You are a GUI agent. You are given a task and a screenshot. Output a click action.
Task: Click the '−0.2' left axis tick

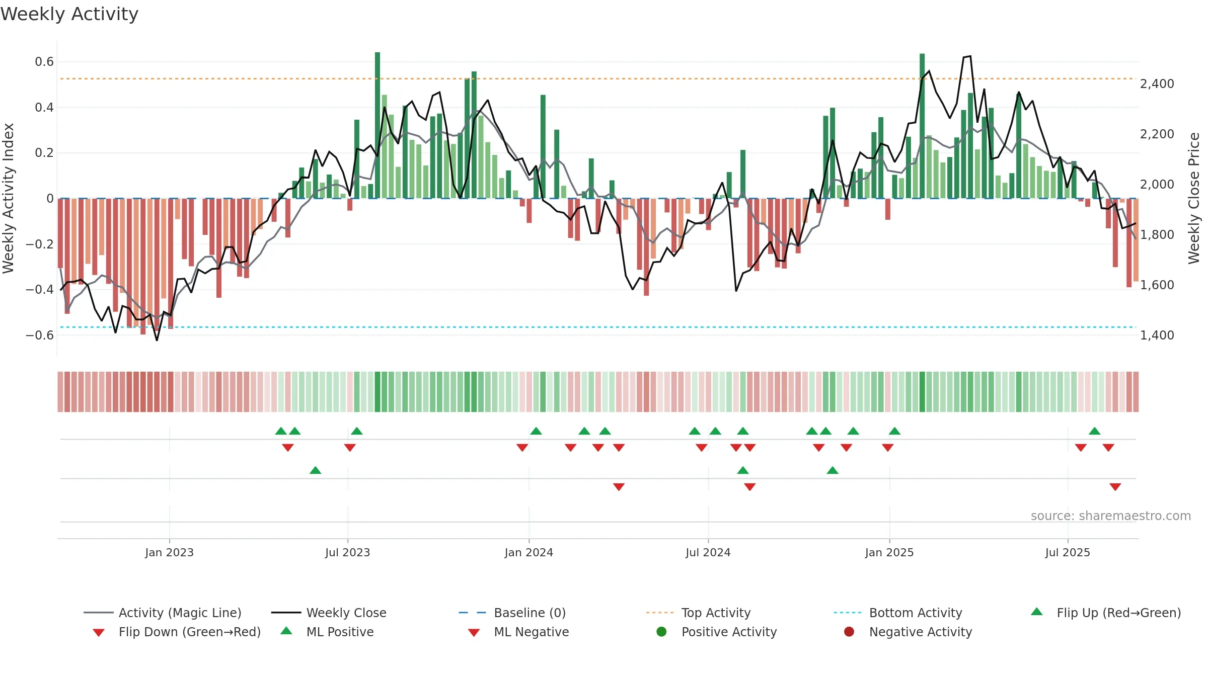coord(40,244)
